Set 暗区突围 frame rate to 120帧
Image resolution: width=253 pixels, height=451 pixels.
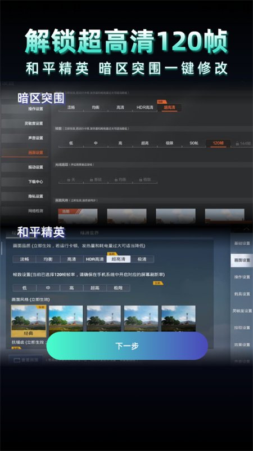[218, 143]
